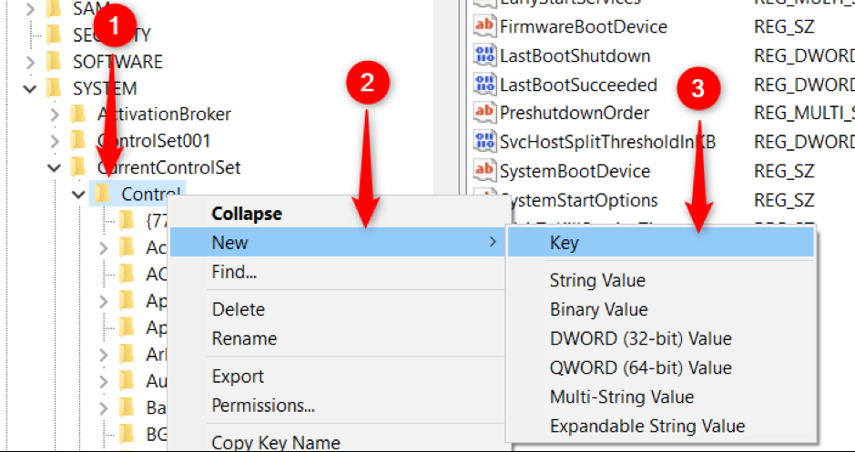The image size is (855, 452).
Task: Click the SOFTWARE folder icon
Action: point(54,62)
